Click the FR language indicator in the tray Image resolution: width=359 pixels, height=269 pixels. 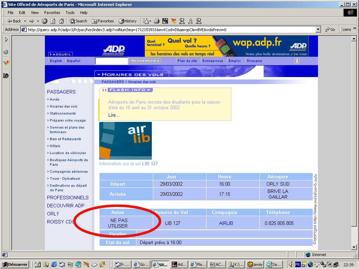point(297,265)
